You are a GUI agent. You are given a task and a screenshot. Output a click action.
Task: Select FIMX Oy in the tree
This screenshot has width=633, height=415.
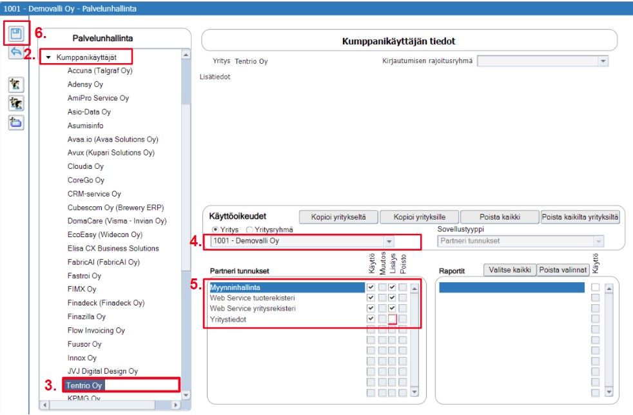pyautogui.click(x=82, y=289)
